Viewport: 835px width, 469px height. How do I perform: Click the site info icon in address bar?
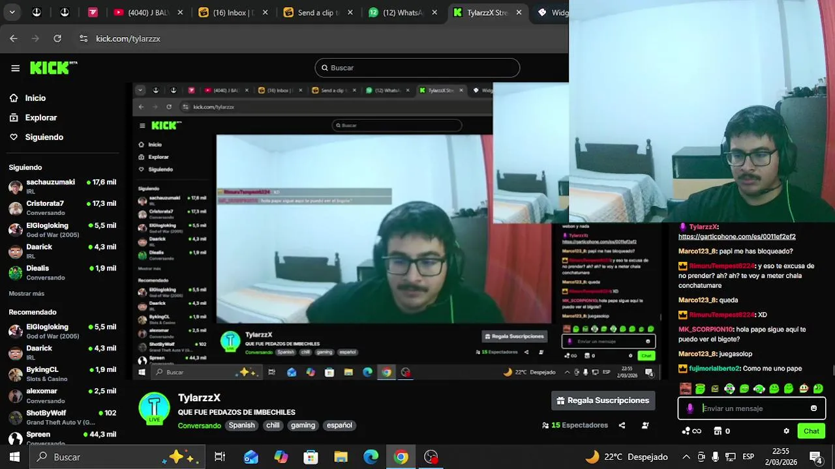click(x=83, y=38)
